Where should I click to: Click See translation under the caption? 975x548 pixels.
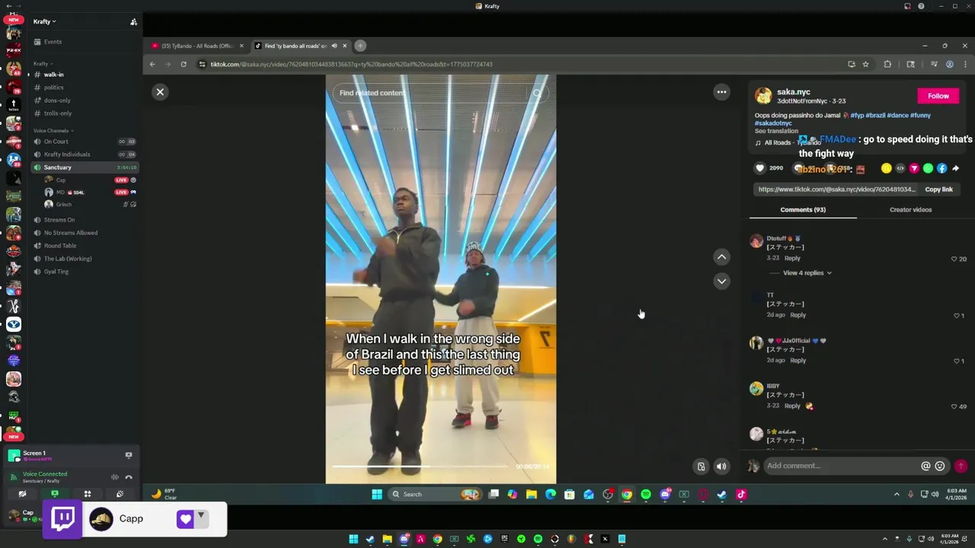point(776,131)
